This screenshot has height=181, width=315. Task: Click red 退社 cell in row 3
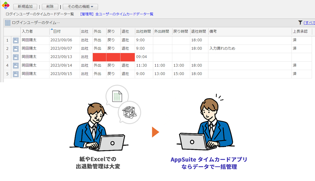[127, 57]
